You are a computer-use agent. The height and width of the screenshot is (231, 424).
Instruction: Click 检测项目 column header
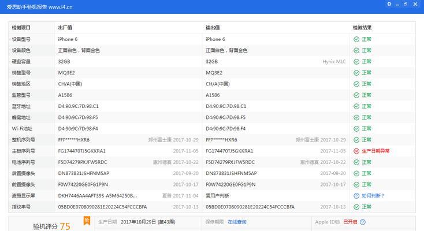coord(21,28)
